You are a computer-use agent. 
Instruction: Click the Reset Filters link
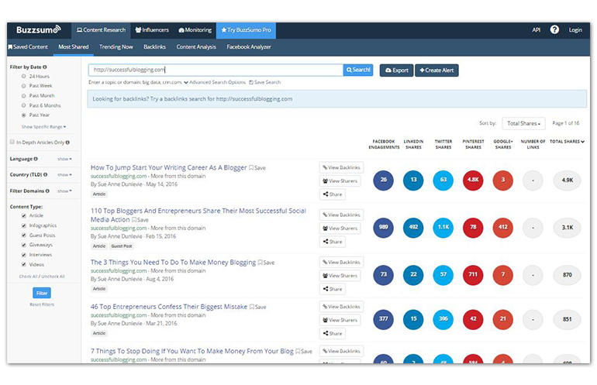42,304
